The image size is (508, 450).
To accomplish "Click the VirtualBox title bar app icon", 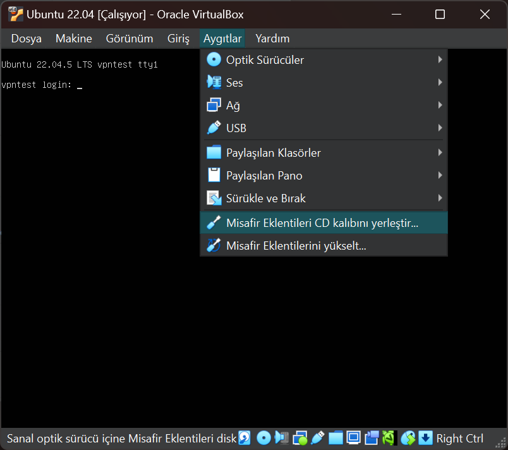I will click(x=16, y=15).
